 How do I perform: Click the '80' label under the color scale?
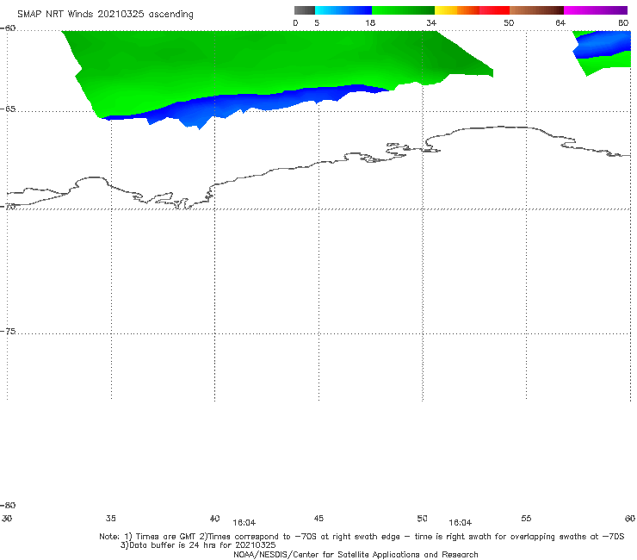pyautogui.click(x=623, y=23)
